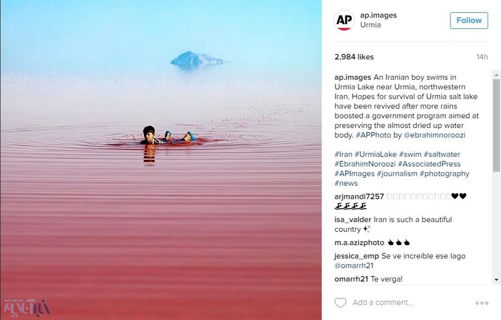Open the #APPhoto hashtag
501x320 pixels.
coord(373,135)
